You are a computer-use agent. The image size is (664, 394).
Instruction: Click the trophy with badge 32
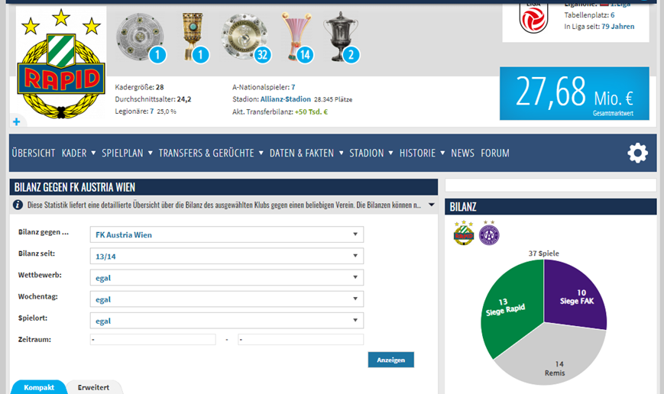(245, 37)
